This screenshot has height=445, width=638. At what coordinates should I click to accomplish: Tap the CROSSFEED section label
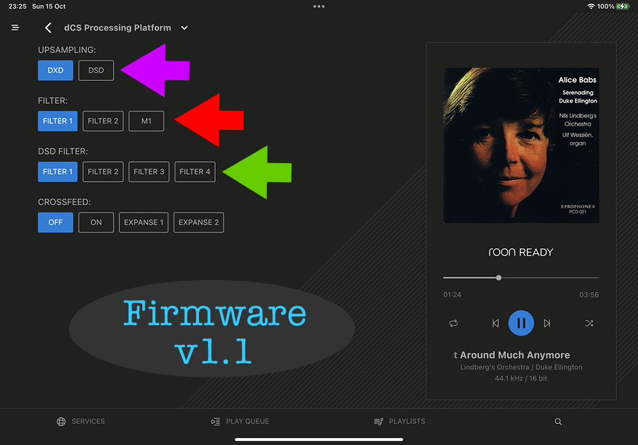pos(64,202)
